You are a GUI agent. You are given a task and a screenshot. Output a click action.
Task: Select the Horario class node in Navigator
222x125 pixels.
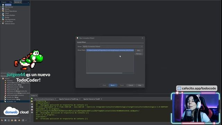(x=7, y=78)
